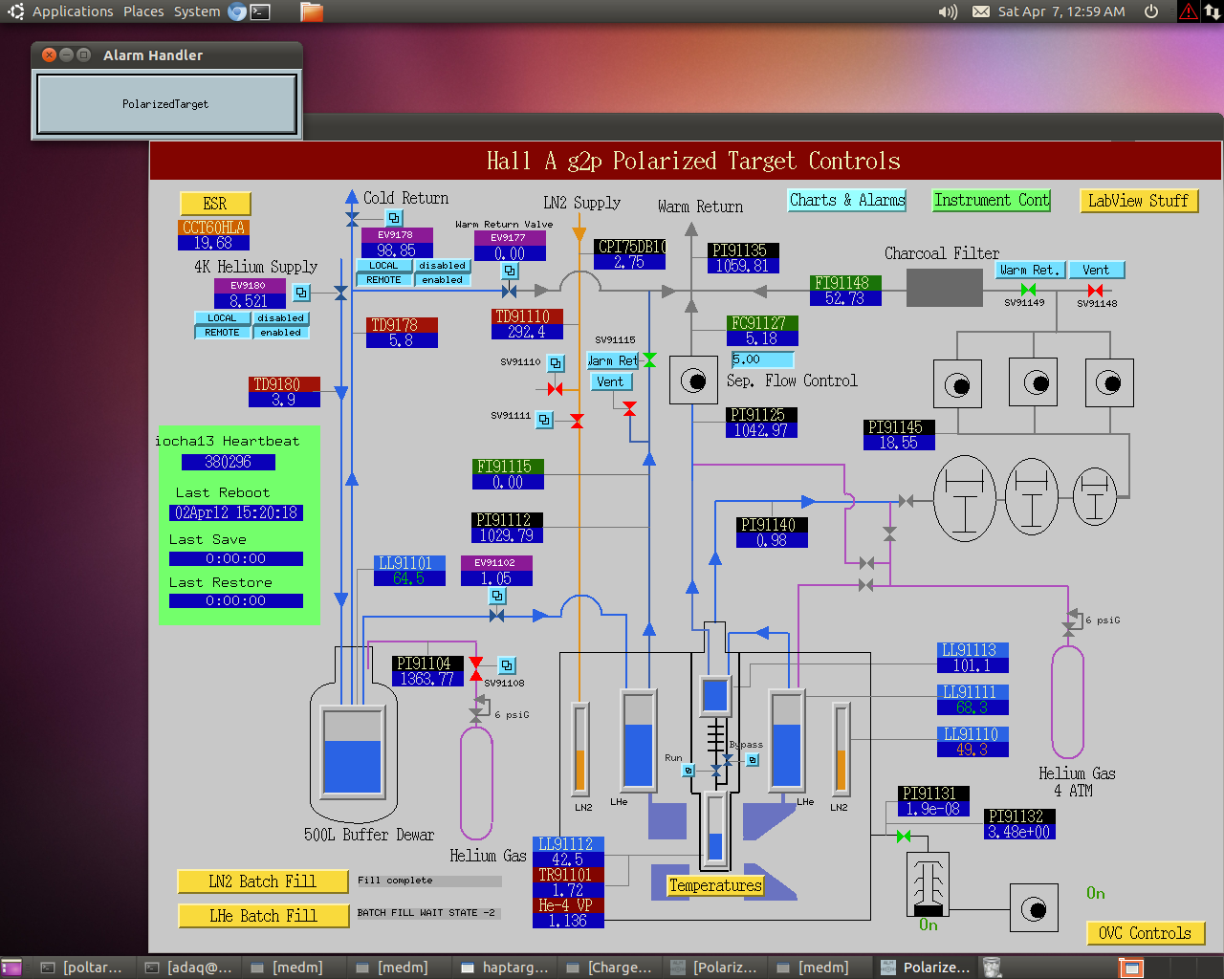Click pump symbol left of OVC Controls
Screen dimensions: 1224x979
point(1034,908)
